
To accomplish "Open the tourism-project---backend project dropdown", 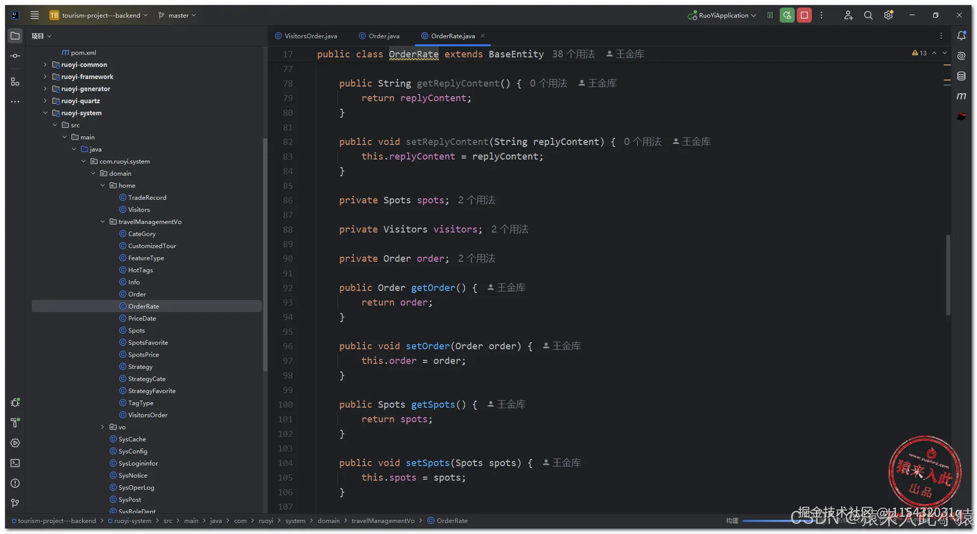I will pyautogui.click(x=99, y=15).
